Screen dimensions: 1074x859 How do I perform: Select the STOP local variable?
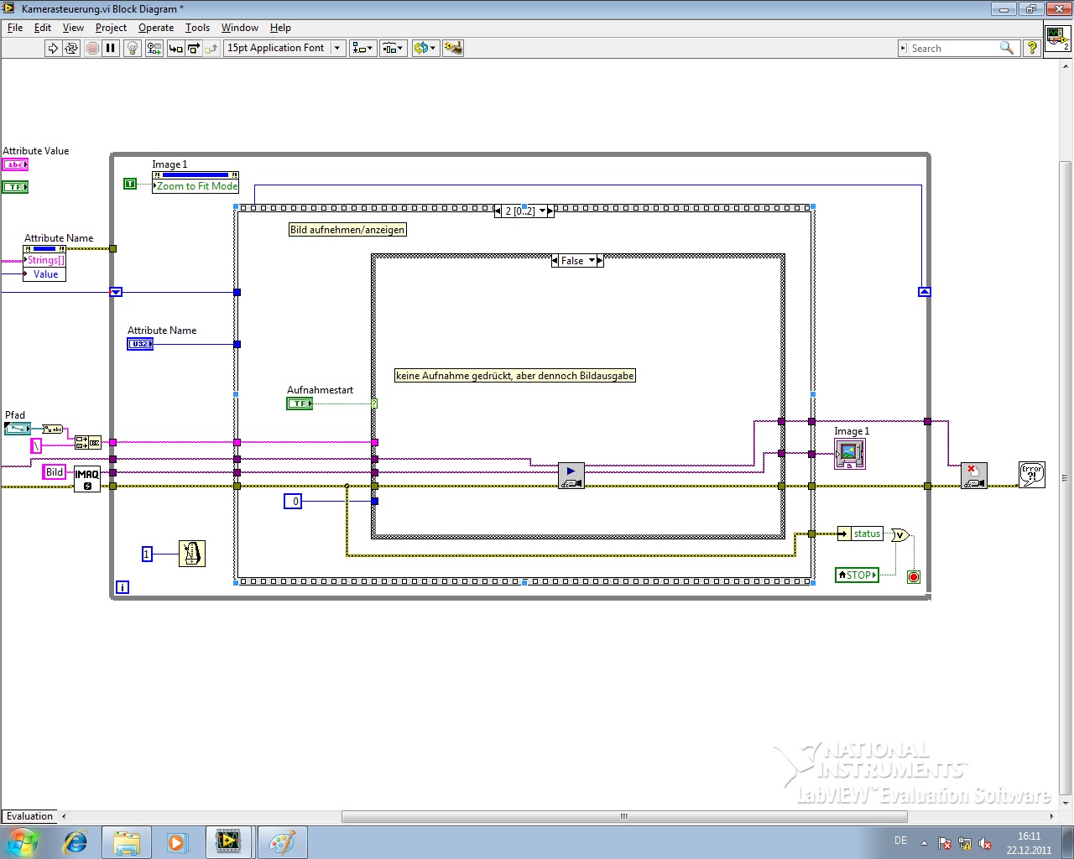[x=857, y=575]
